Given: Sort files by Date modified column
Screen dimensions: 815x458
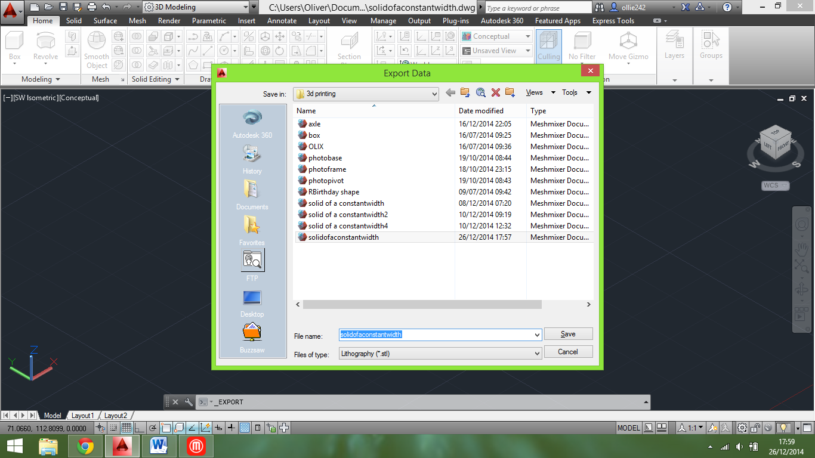Looking at the screenshot, I should coord(490,110).
